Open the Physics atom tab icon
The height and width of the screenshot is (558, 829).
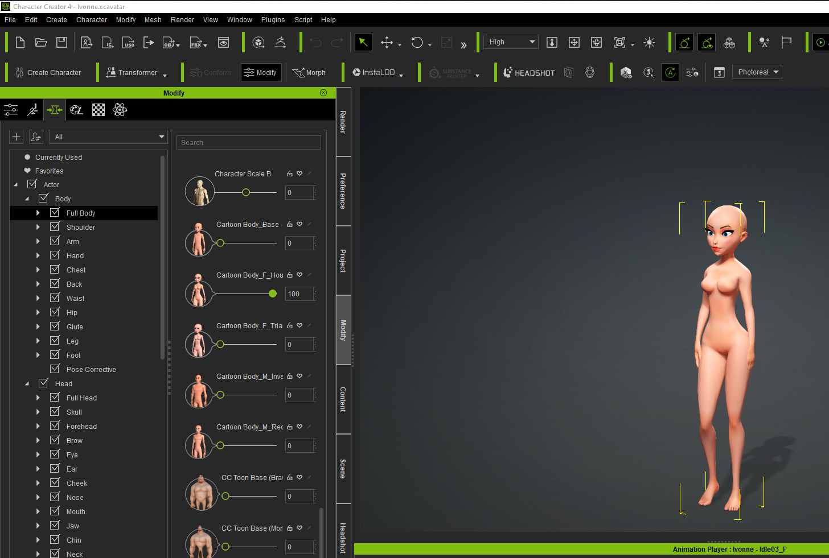click(120, 110)
